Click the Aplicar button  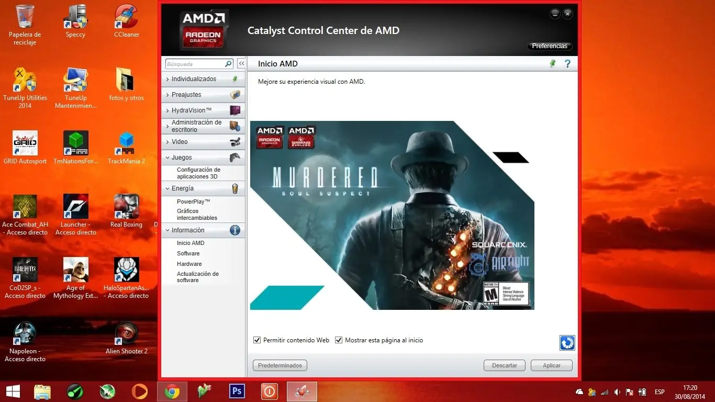pyautogui.click(x=552, y=365)
